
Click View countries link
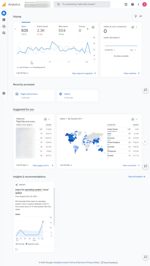[131, 165]
